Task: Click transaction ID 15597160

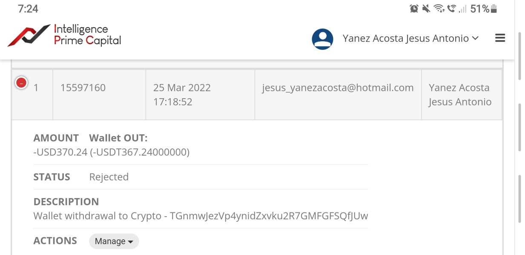Action: (83, 88)
